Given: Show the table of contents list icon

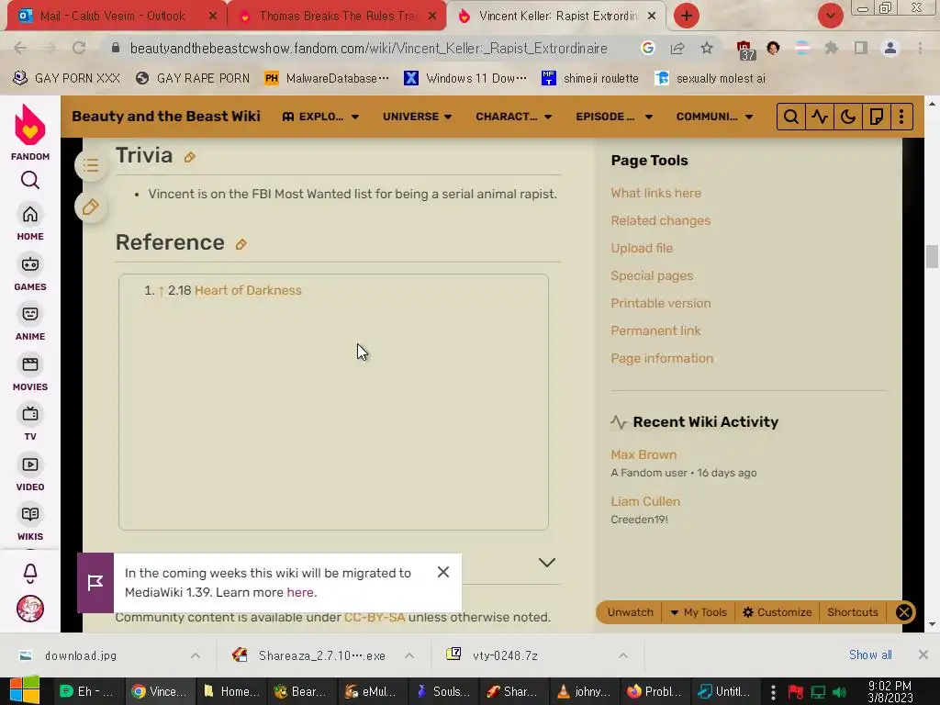Looking at the screenshot, I should click(91, 165).
